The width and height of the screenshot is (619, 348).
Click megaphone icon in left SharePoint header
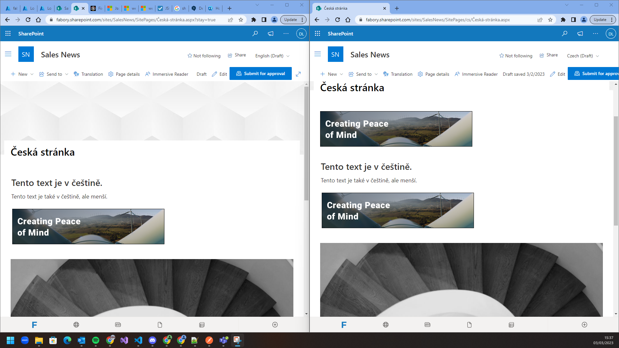pos(270,34)
